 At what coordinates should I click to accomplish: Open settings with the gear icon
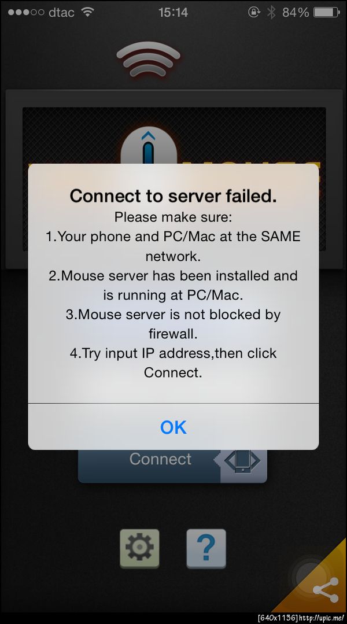pyautogui.click(x=139, y=549)
